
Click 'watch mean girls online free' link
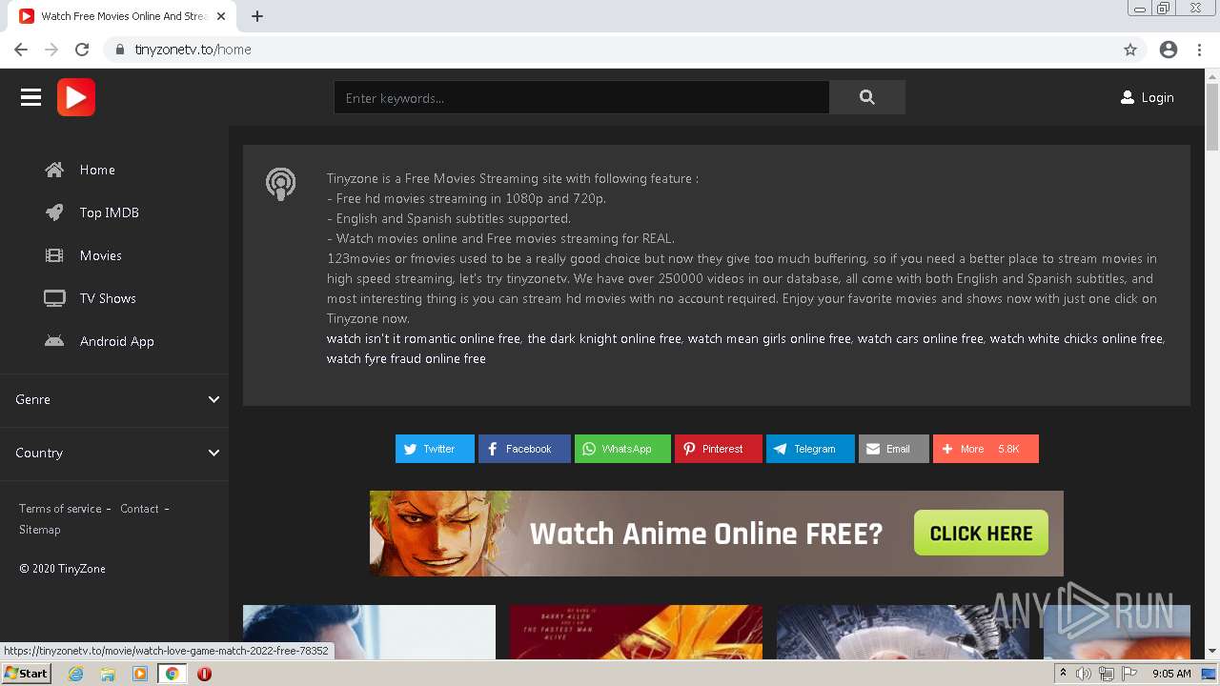click(x=769, y=338)
